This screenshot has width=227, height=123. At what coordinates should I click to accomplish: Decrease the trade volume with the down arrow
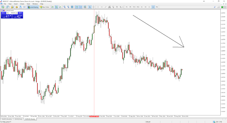[x=7, y=13]
